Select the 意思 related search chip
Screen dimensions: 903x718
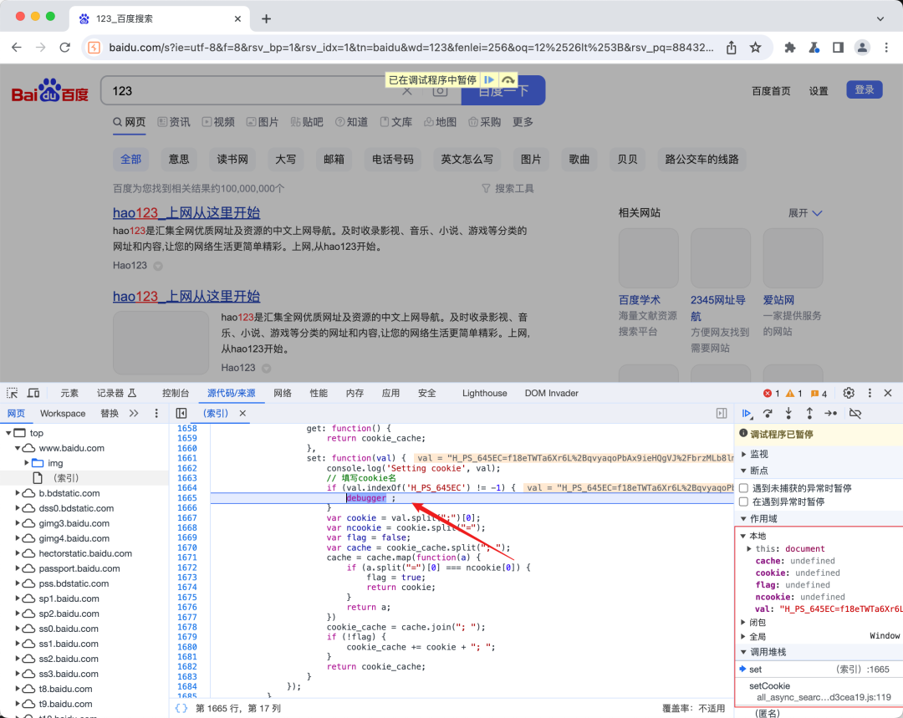pyautogui.click(x=179, y=159)
